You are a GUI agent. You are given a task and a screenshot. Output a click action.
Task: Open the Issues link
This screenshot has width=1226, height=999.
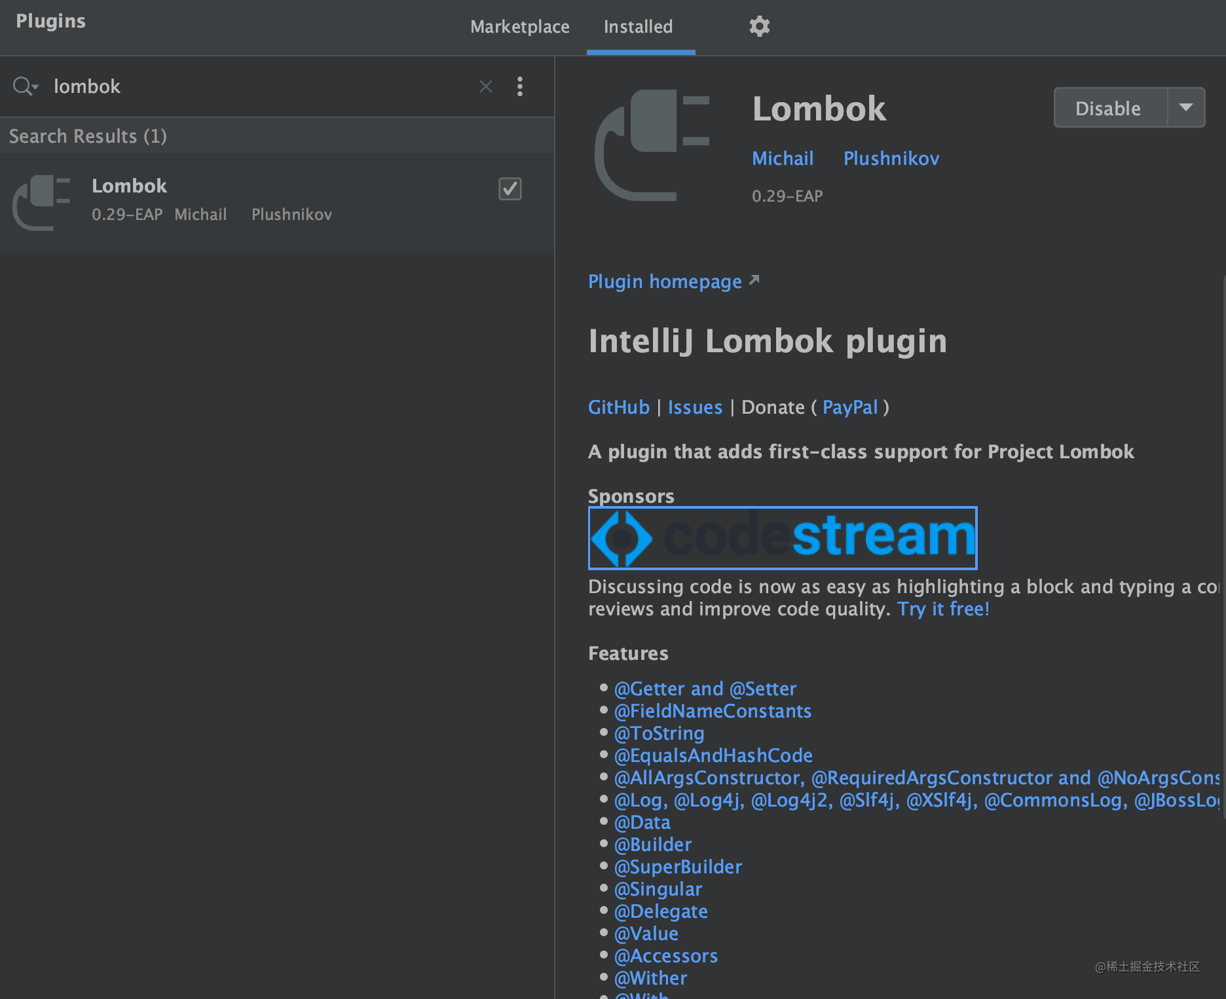(694, 407)
